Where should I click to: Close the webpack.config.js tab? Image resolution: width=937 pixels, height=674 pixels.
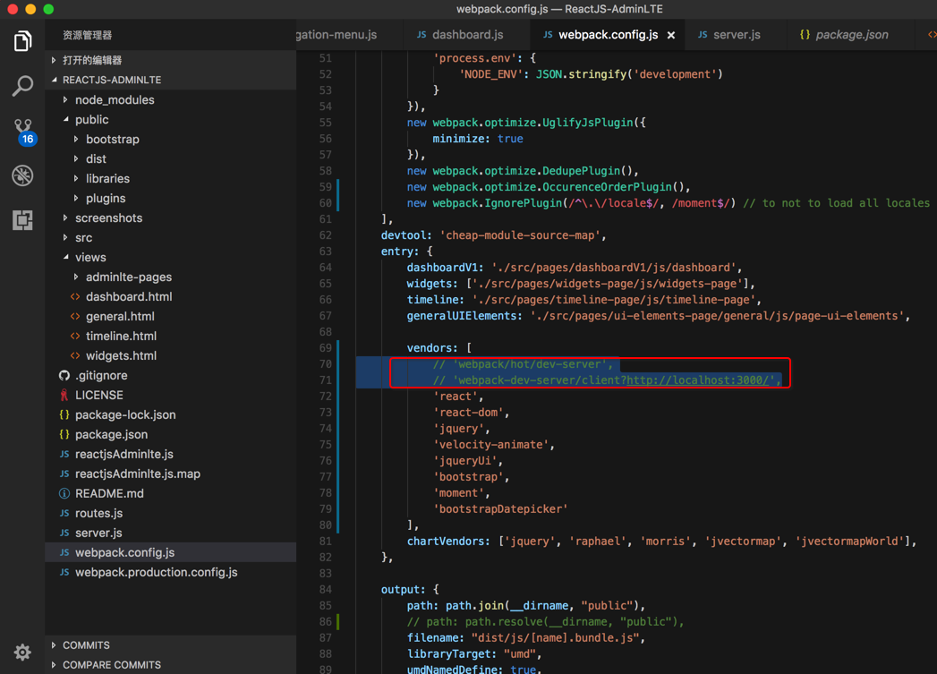coord(671,35)
